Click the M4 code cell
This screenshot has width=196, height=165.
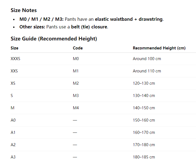(x=76, y=108)
